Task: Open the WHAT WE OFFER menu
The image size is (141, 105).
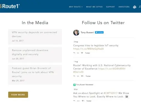Action: click(94, 7)
